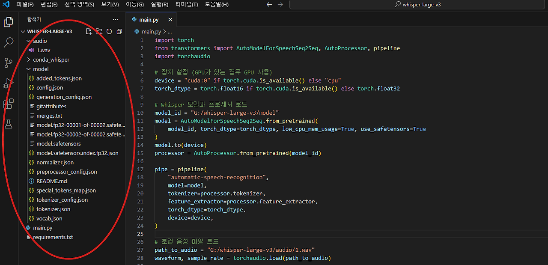Click the whisper-large-v3 command center search box

(417, 5)
